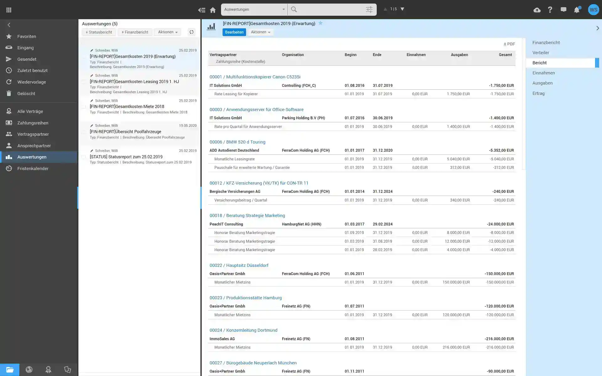This screenshot has height=376, width=602.
Task: Open the app grid menu icon
Action: tap(9, 10)
